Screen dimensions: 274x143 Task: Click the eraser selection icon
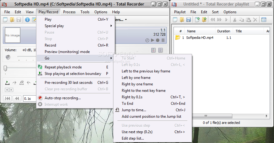click(x=22, y=83)
